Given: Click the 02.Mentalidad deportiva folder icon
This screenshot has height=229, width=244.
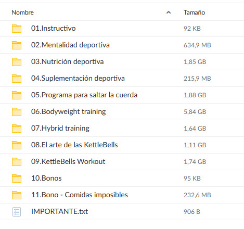Looking at the screenshot, I should coord(17,45).
